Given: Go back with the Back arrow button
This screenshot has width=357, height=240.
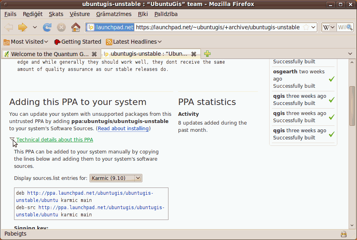Looking at the screenshot, I should pyautogui.click(x=9, y=27).
